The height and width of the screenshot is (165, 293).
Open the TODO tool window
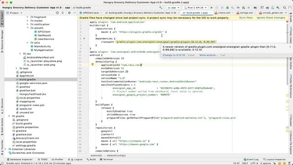(x=43, y=159)
